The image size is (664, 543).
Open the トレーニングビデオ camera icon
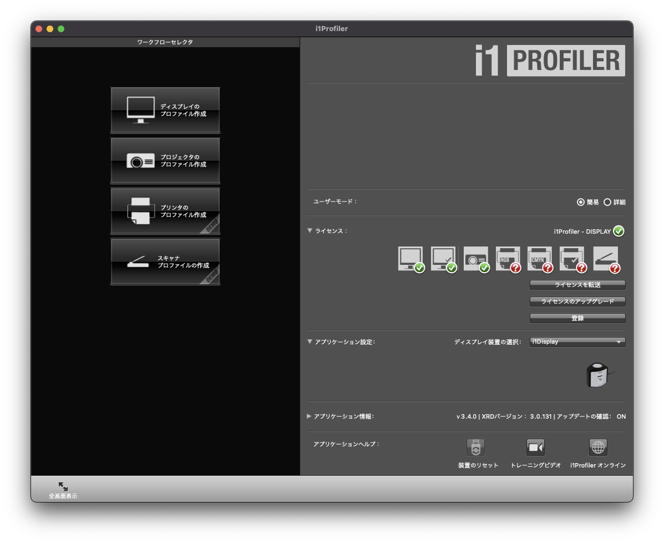[x=535, y=447]
